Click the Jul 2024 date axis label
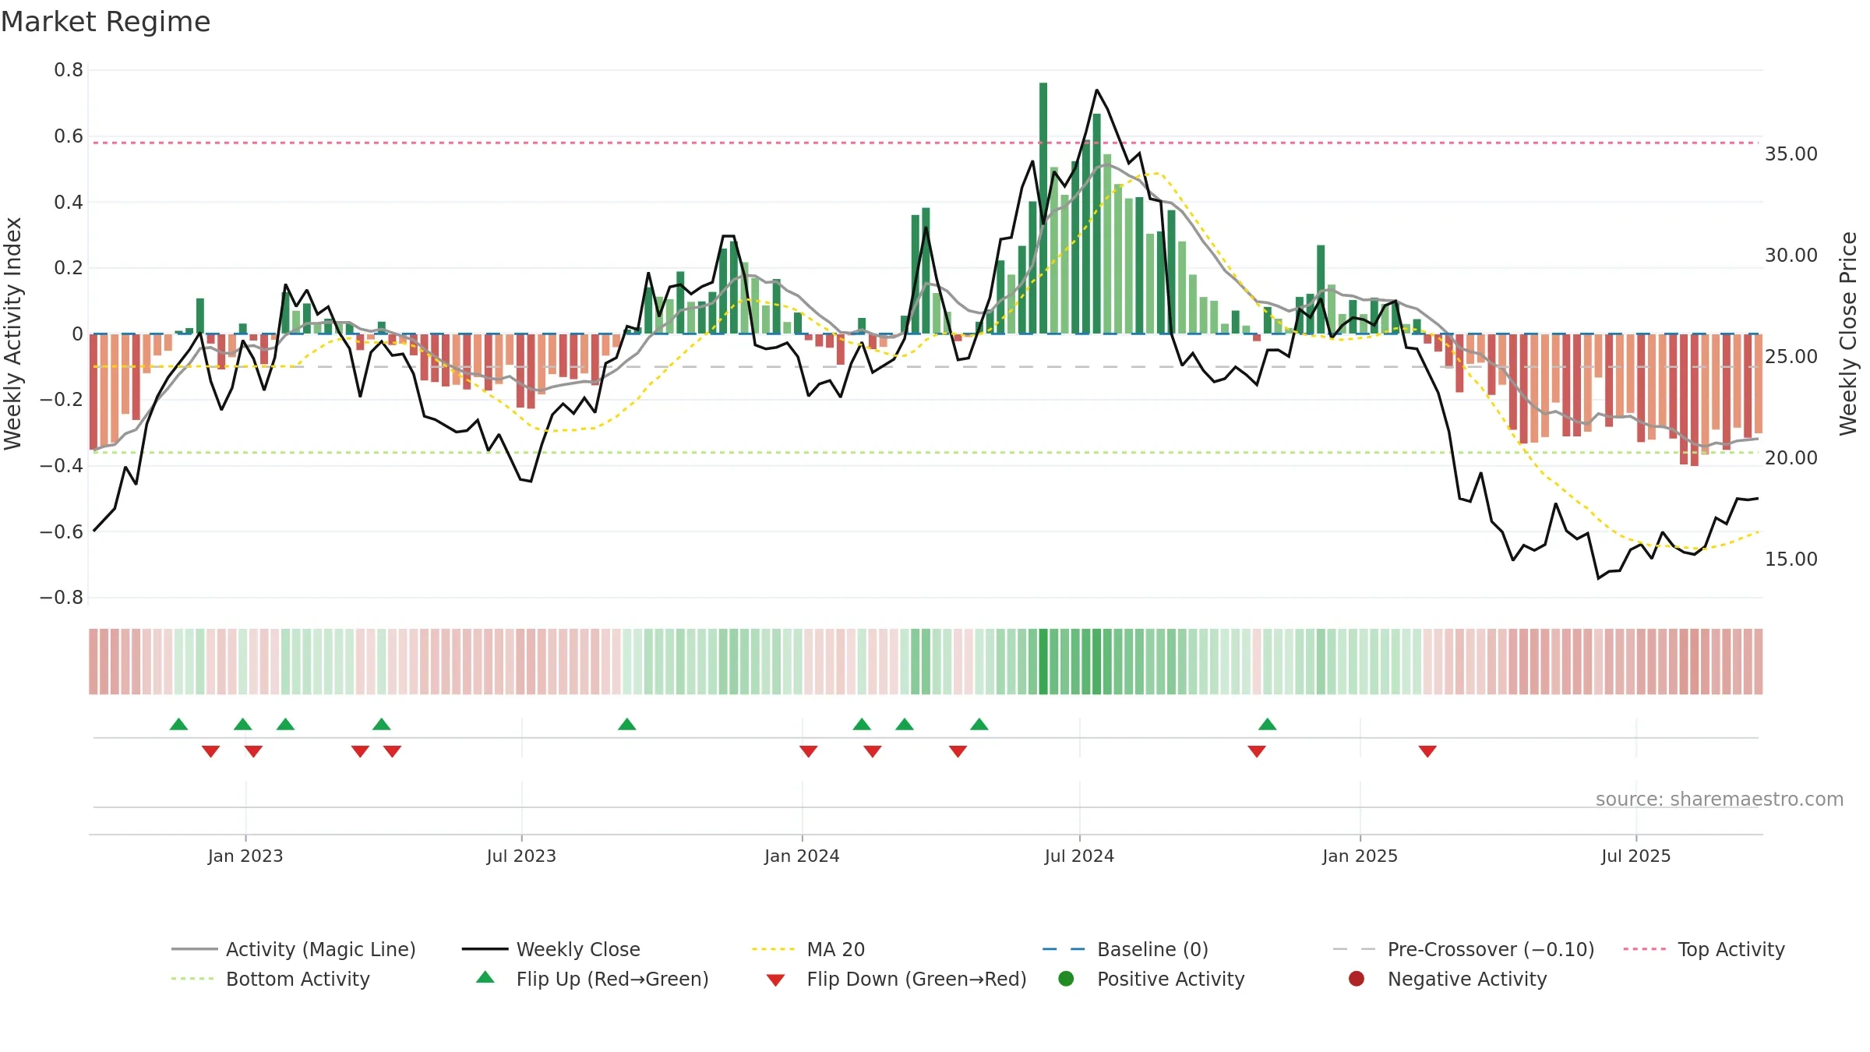 (1079, 856)
